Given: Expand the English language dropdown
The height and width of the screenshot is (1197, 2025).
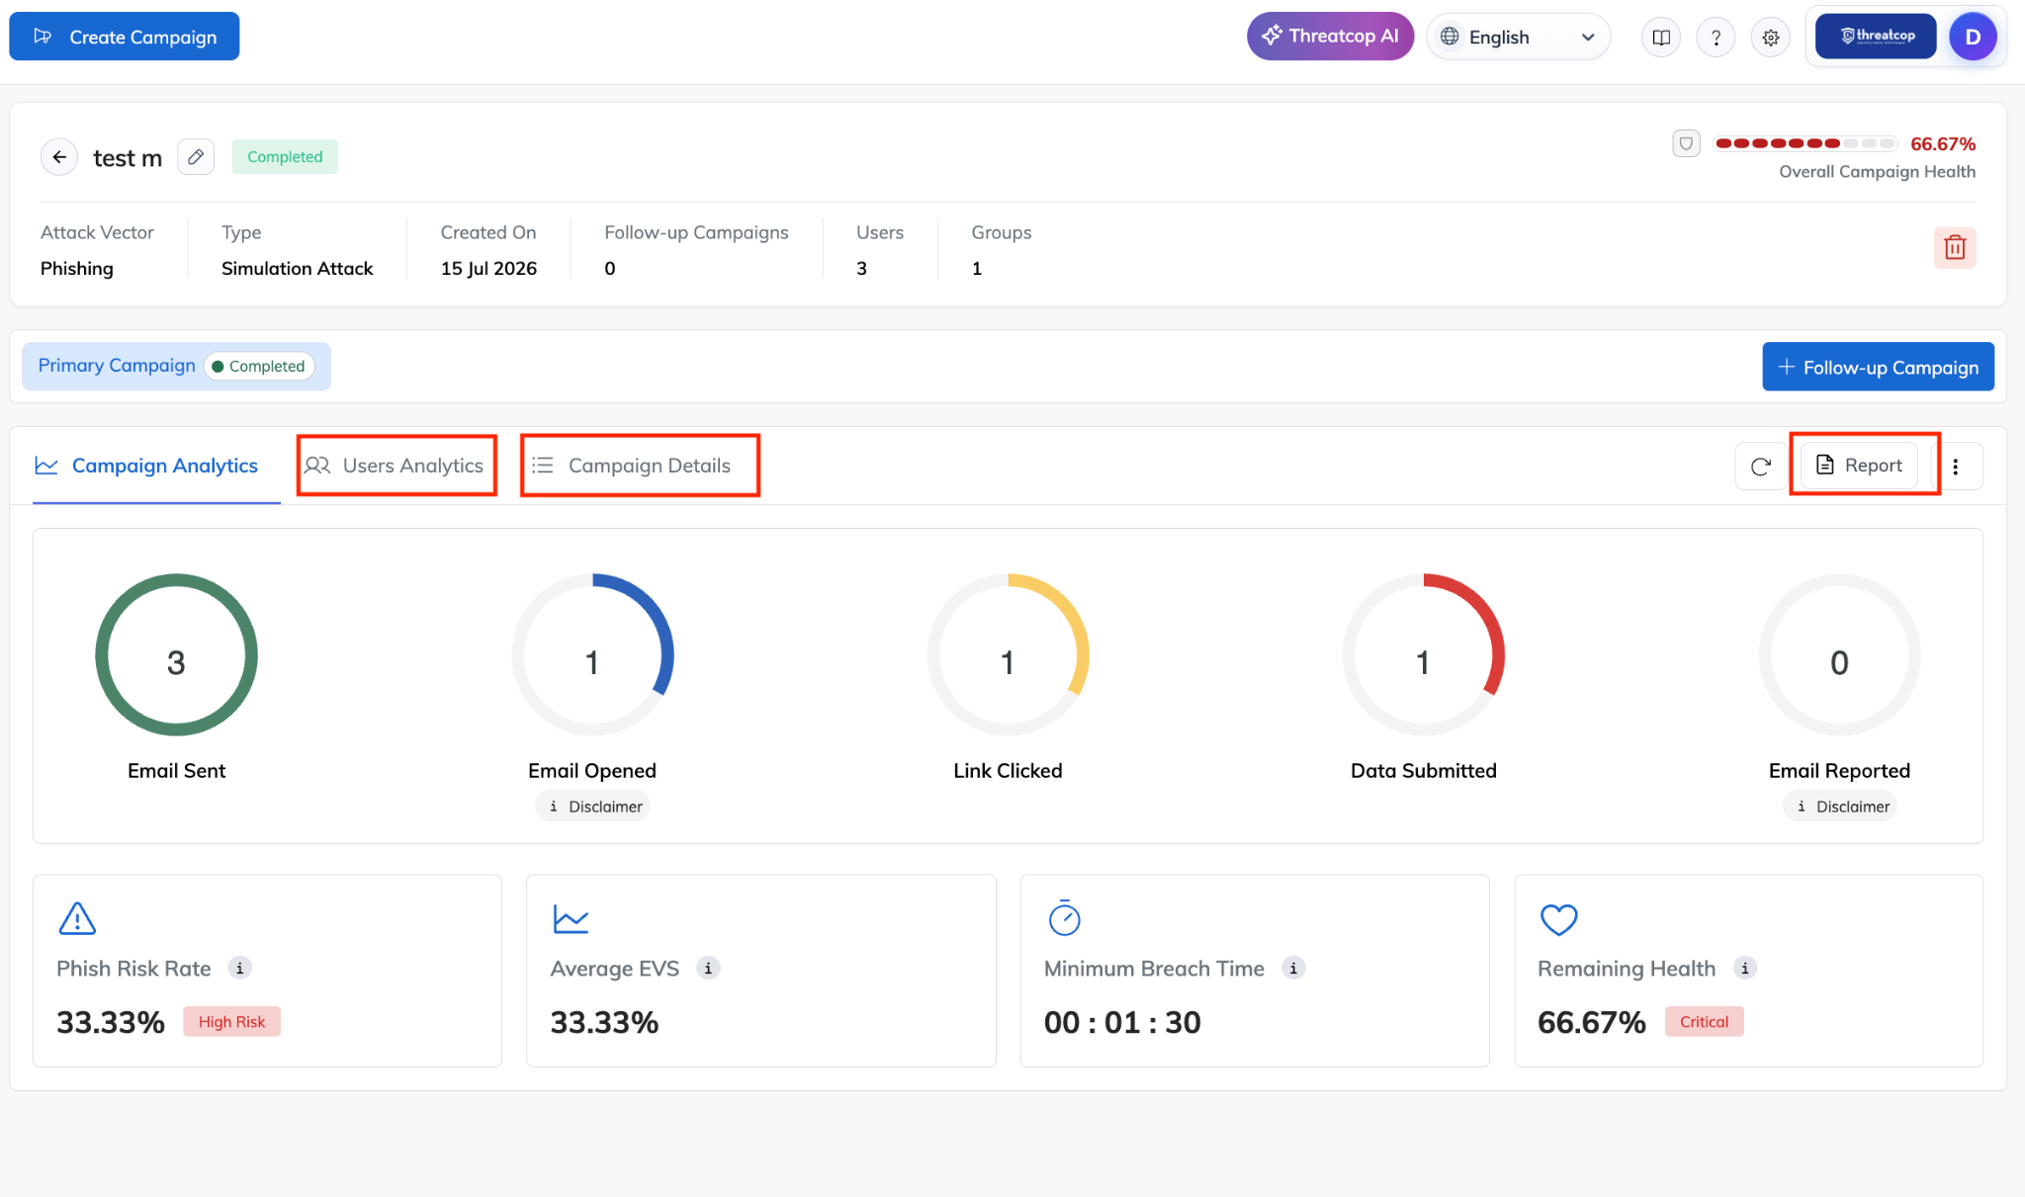Looking at the screenshot, I should pyautogui.click(x=1518, y=38).
